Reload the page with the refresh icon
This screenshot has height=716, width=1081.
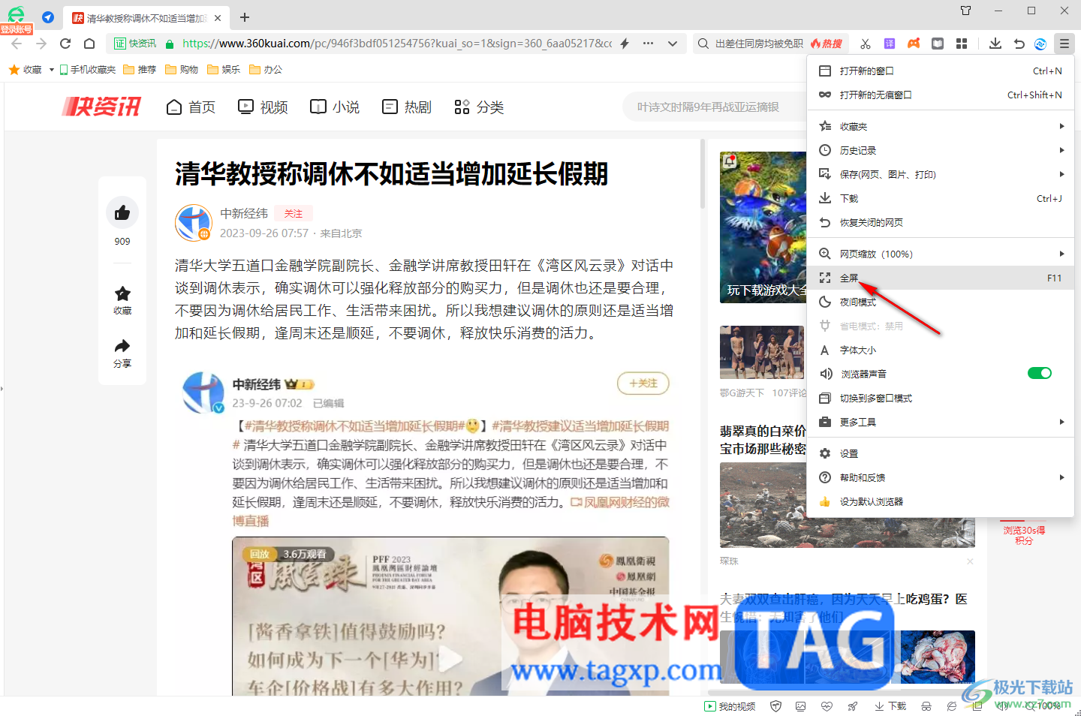65,44
